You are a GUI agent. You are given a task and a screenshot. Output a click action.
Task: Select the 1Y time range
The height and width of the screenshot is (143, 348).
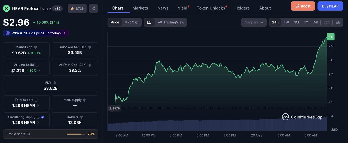pyautogui.click(x=306, y=22)
